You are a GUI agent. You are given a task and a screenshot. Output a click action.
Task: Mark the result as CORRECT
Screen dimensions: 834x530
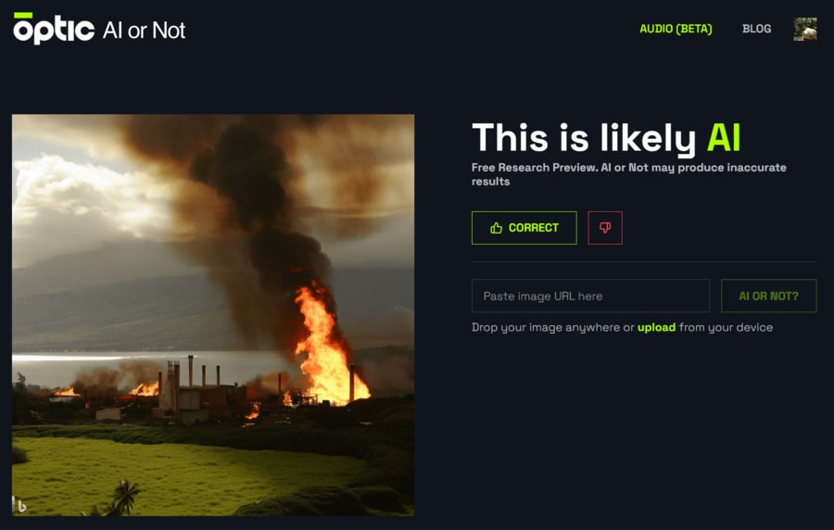524,228
